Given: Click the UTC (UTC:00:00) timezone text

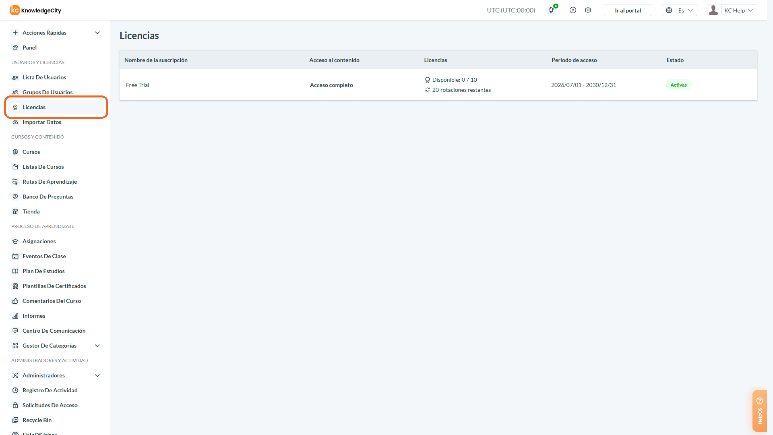Looking at the screenshot, I should coord(511,10).
